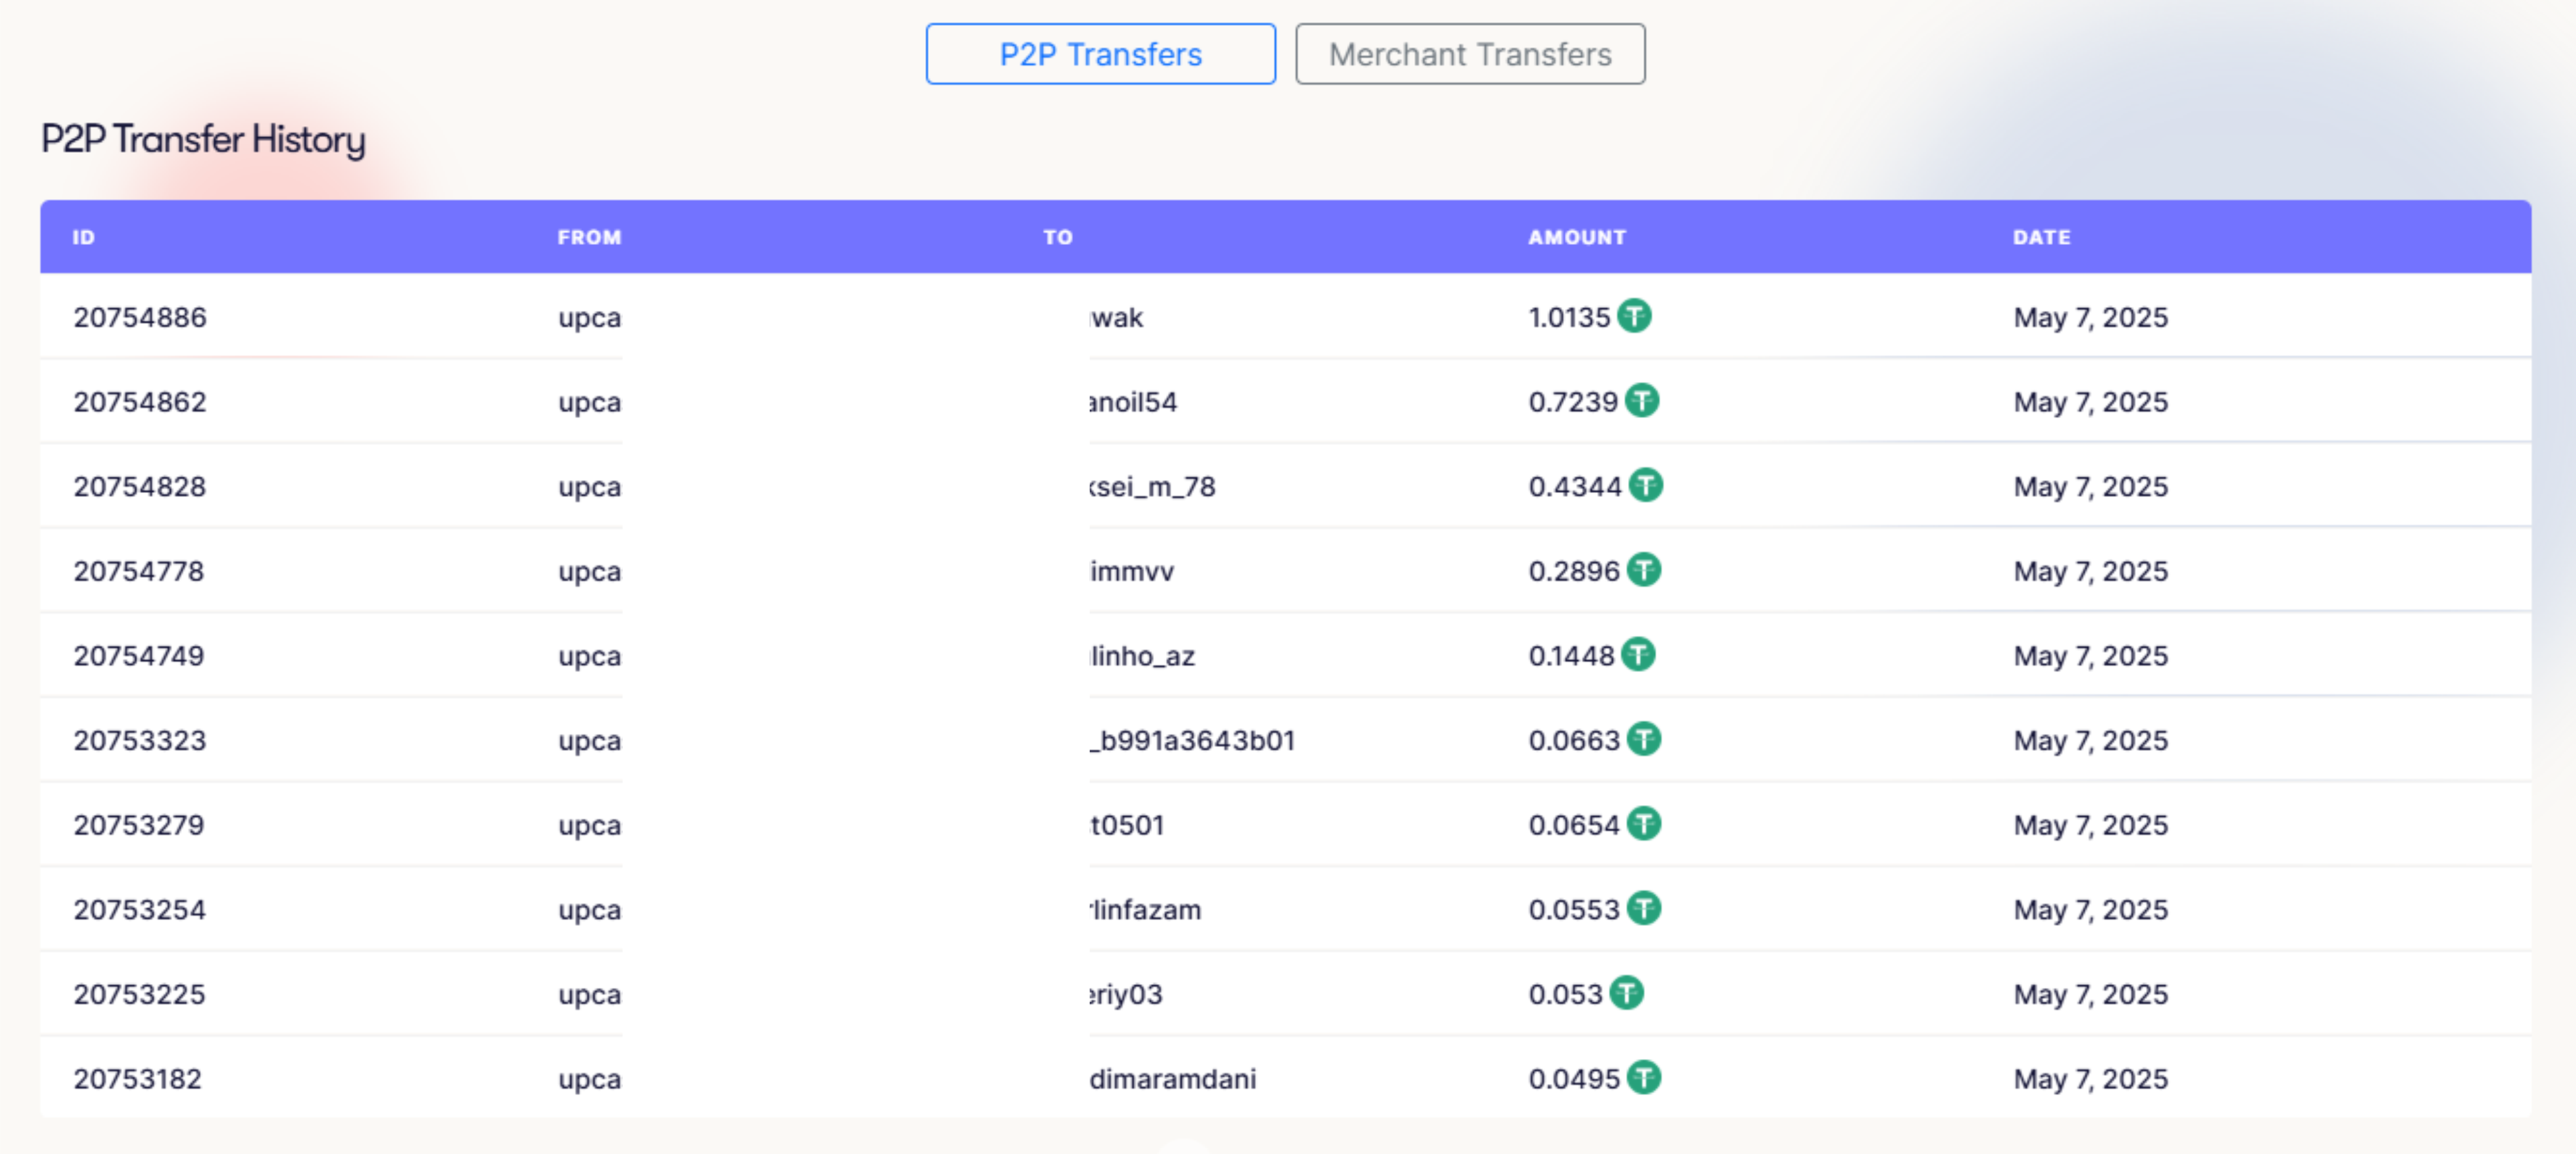Select transfer ID 20753225
This screenshot has width=2576, height=1154.
(x=140, y=994)
